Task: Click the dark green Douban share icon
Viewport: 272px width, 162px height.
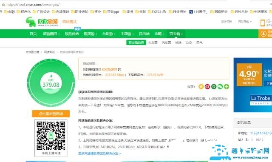Action: click(214, 86)
